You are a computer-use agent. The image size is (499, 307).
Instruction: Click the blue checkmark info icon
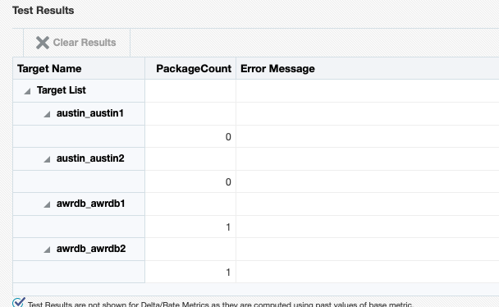click(18, 302)
